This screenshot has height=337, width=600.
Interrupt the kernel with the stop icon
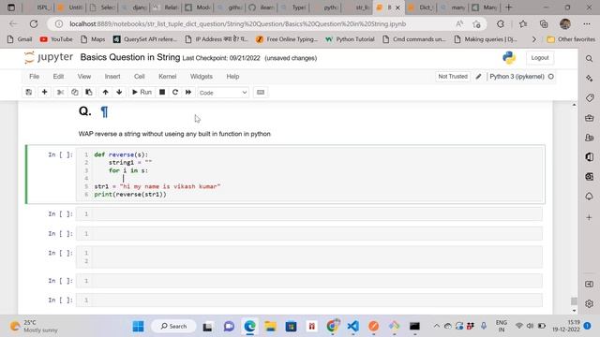tap(162, 92)
